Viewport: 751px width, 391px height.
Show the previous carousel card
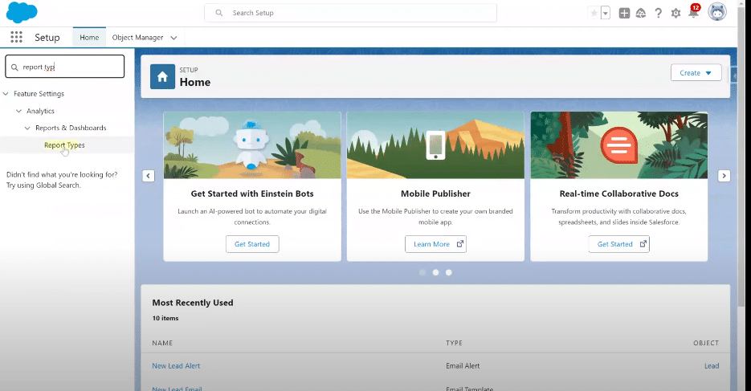coord(149,176)
